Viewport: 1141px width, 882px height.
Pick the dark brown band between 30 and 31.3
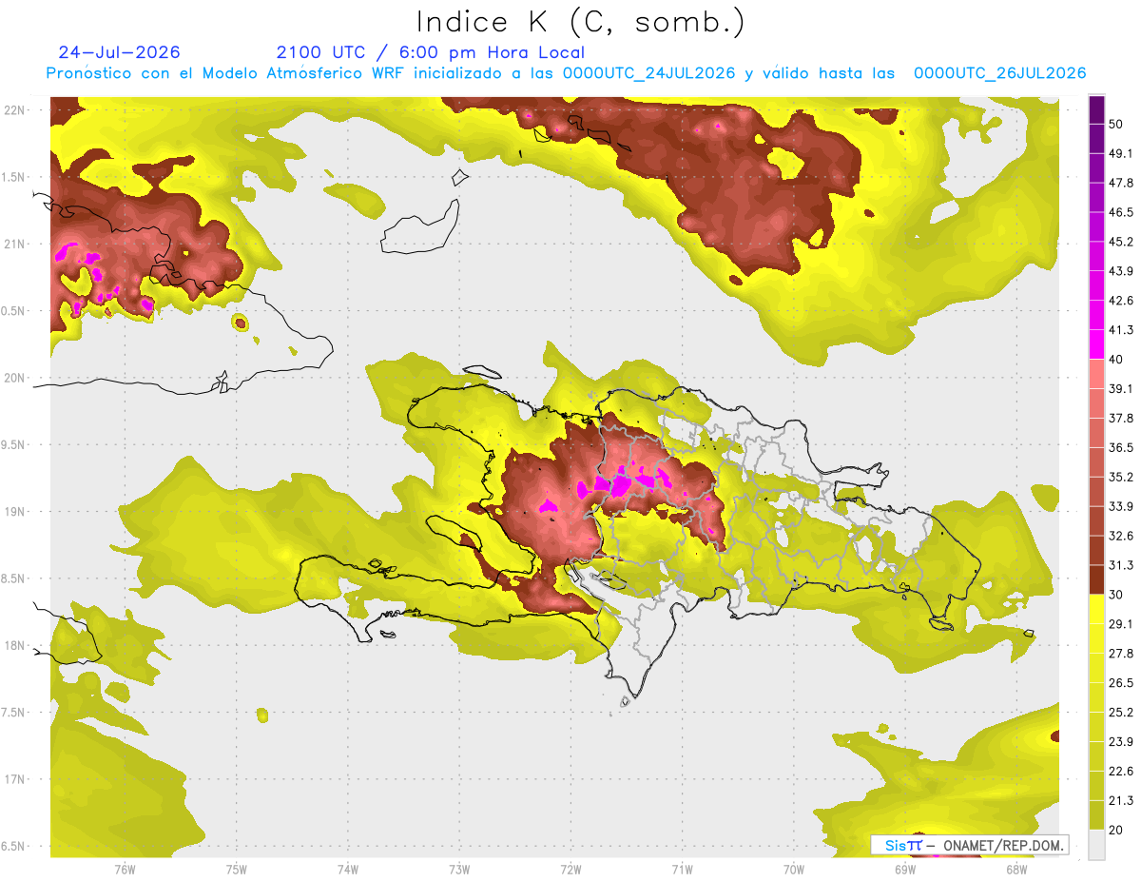[x=1096, y=578]
